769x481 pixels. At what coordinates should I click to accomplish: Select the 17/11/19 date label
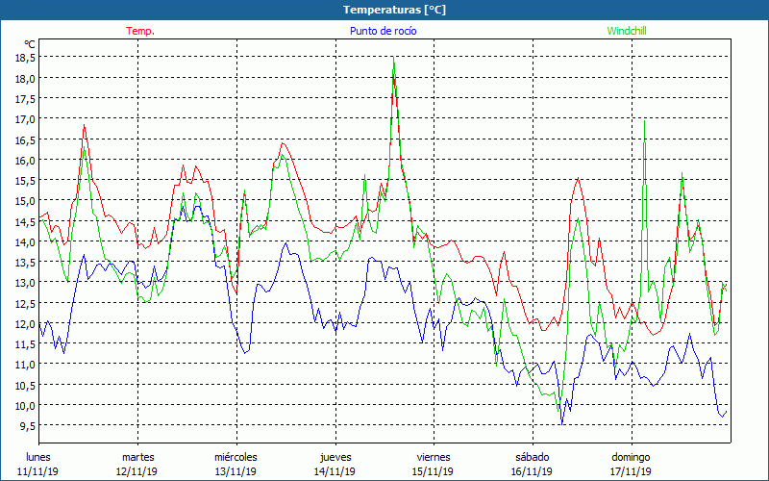coord(631,471)
